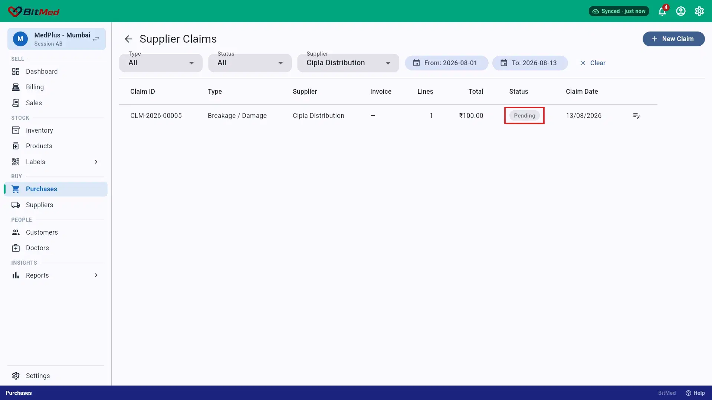Viewport: 712px width, 400px height.
Task: Click the From date calendar icon
Action: [417, 63]
